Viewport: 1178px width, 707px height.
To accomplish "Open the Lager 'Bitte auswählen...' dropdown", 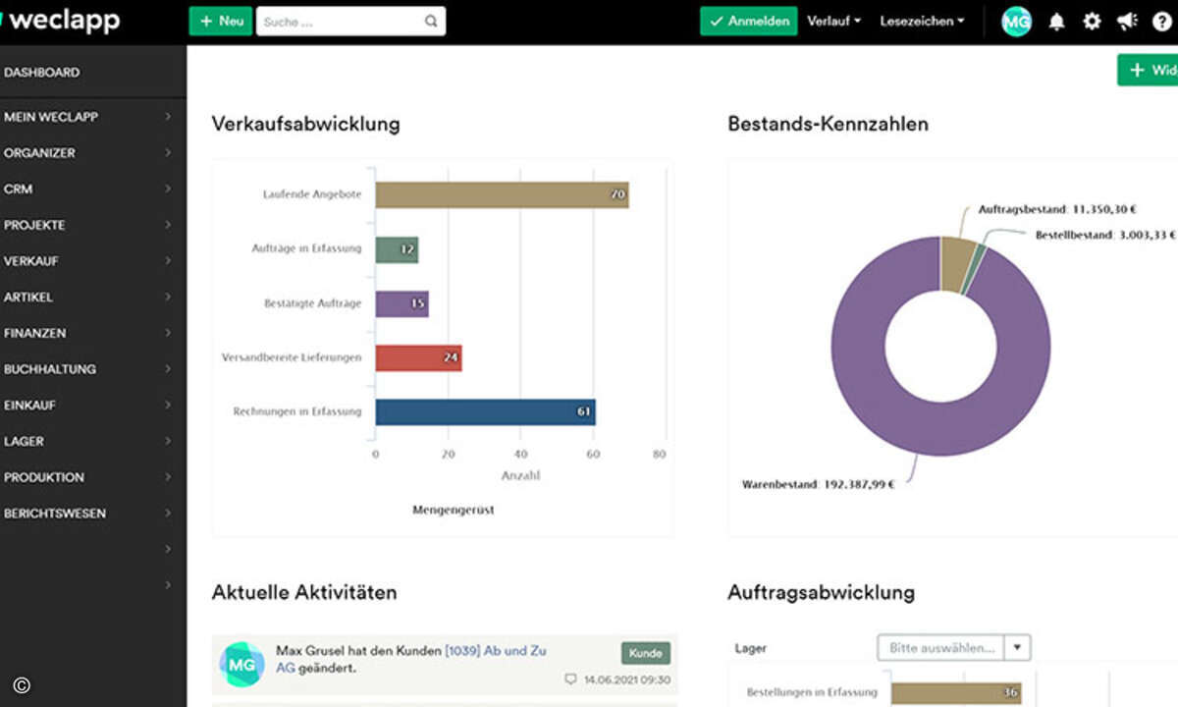I will [952, 648].
